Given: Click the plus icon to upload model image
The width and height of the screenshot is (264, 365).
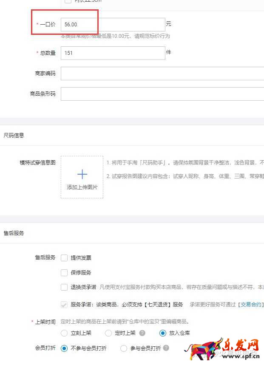Looking at the screenshot, I should point(82,174).
